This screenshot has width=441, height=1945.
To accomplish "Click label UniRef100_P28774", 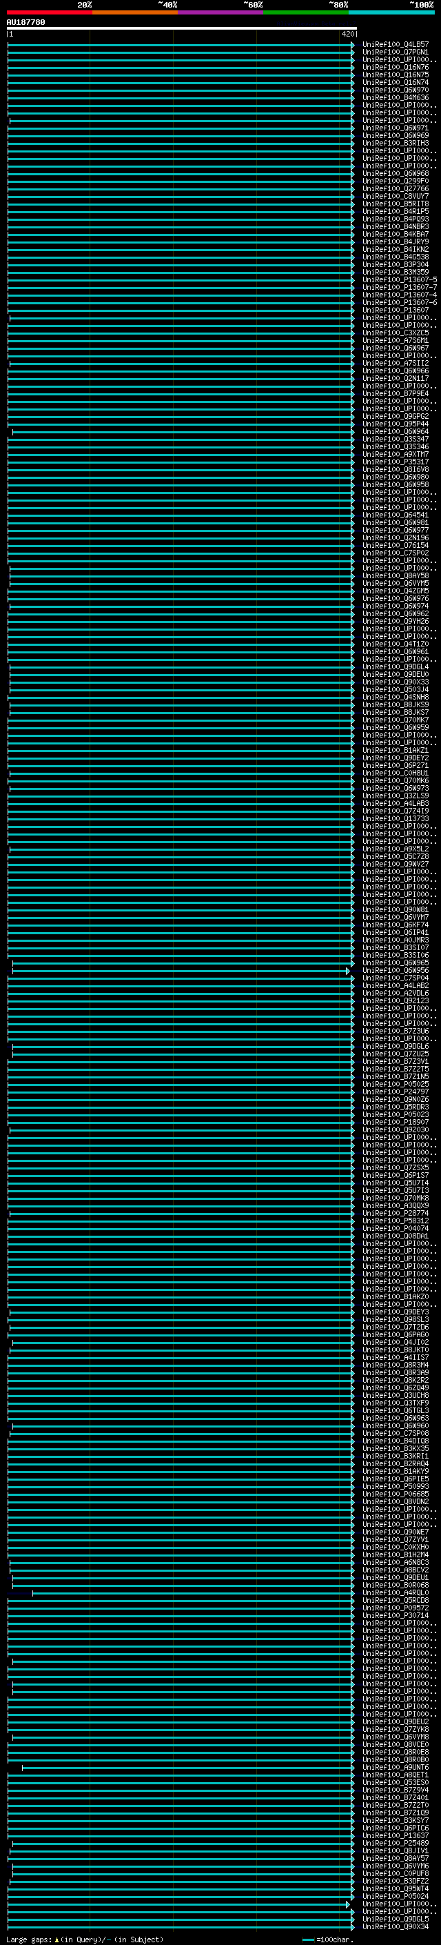I will (396, 1214).
